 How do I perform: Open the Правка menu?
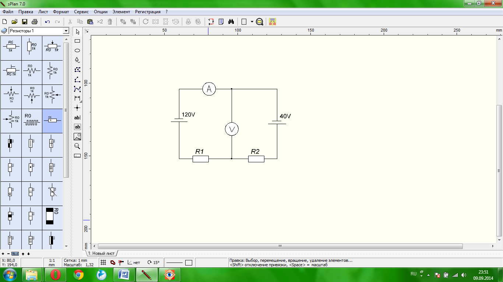coord(26,12)
